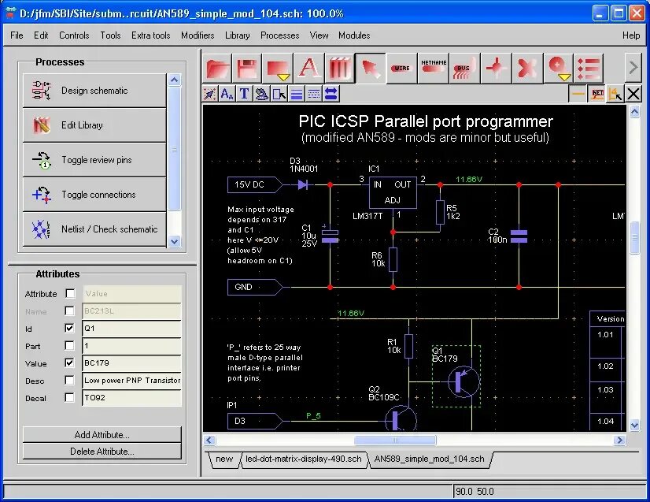Click canvas horizontal scroll right arrow
This screenshot has height=502, width=650.
[620, 440]
